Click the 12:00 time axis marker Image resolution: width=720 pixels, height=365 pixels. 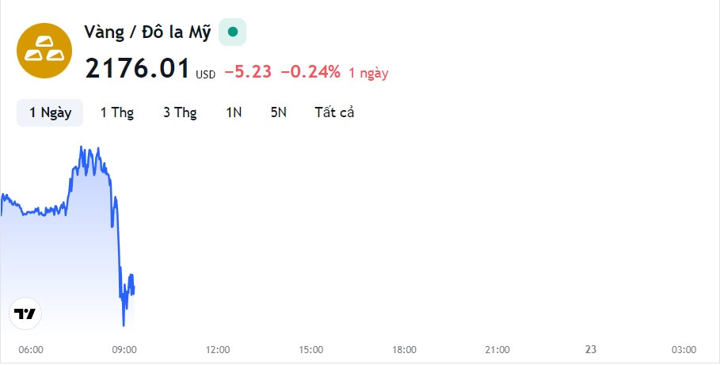point(218,350)
